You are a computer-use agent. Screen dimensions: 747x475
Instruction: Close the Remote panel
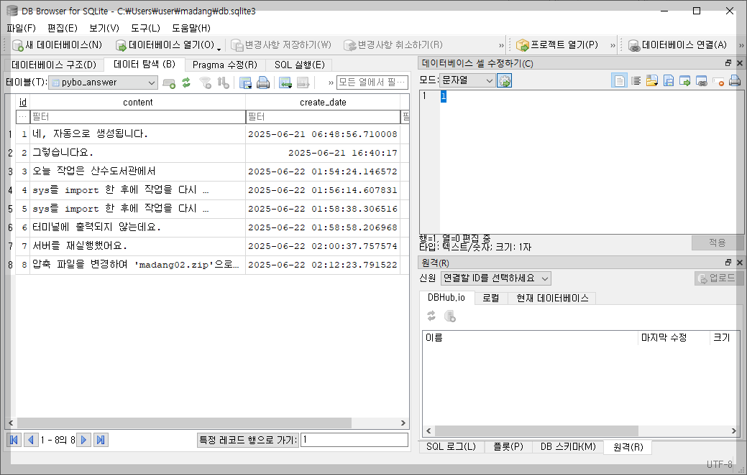coord(739,263)
